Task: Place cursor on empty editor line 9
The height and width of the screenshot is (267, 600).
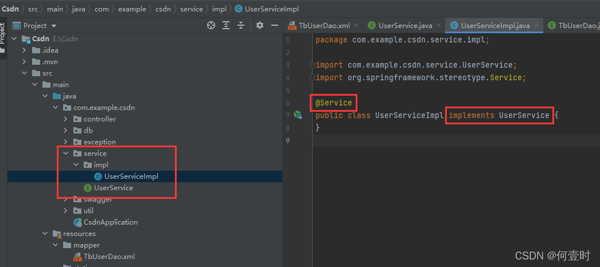Action: 456,140
